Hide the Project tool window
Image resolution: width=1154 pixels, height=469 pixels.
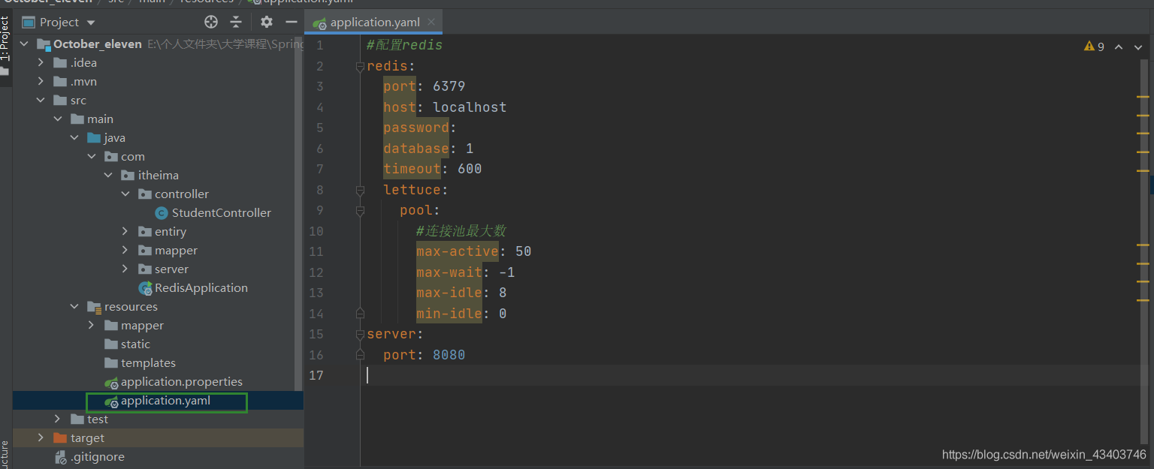(292, 22)
